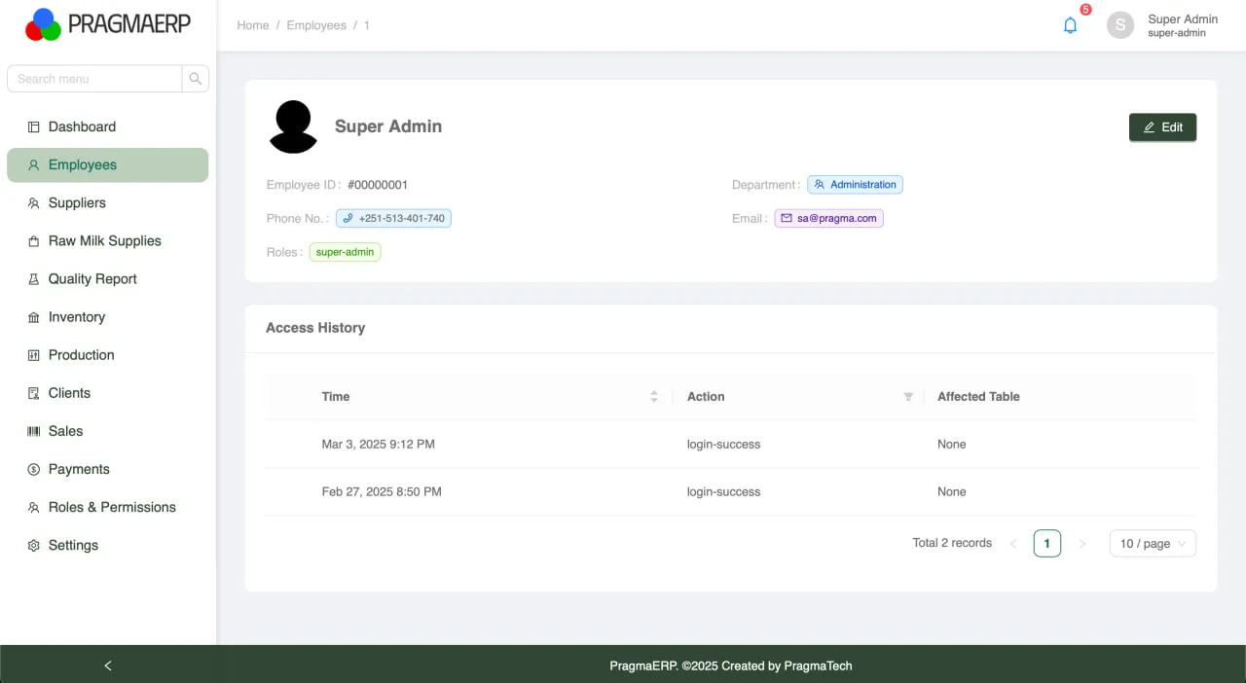
Task: Click the Clients sidebar icon
Action: [34, 393]
